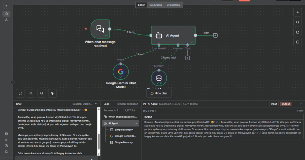
Task: Tidy up nodes with the broom icon
Action: (52, 93)
